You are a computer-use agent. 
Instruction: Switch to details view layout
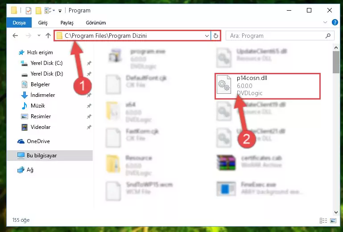coord(323,220)
